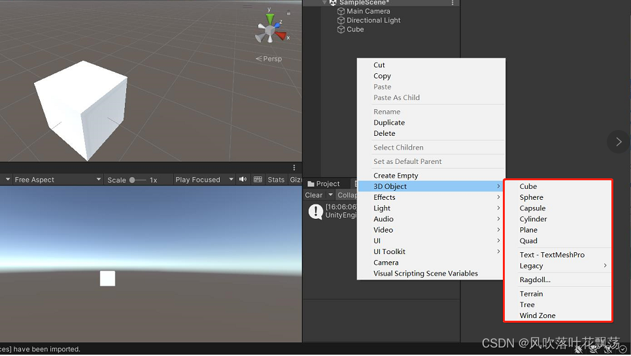
Task: Open the Play Focused dropdown
Action: tap(205, 180)
